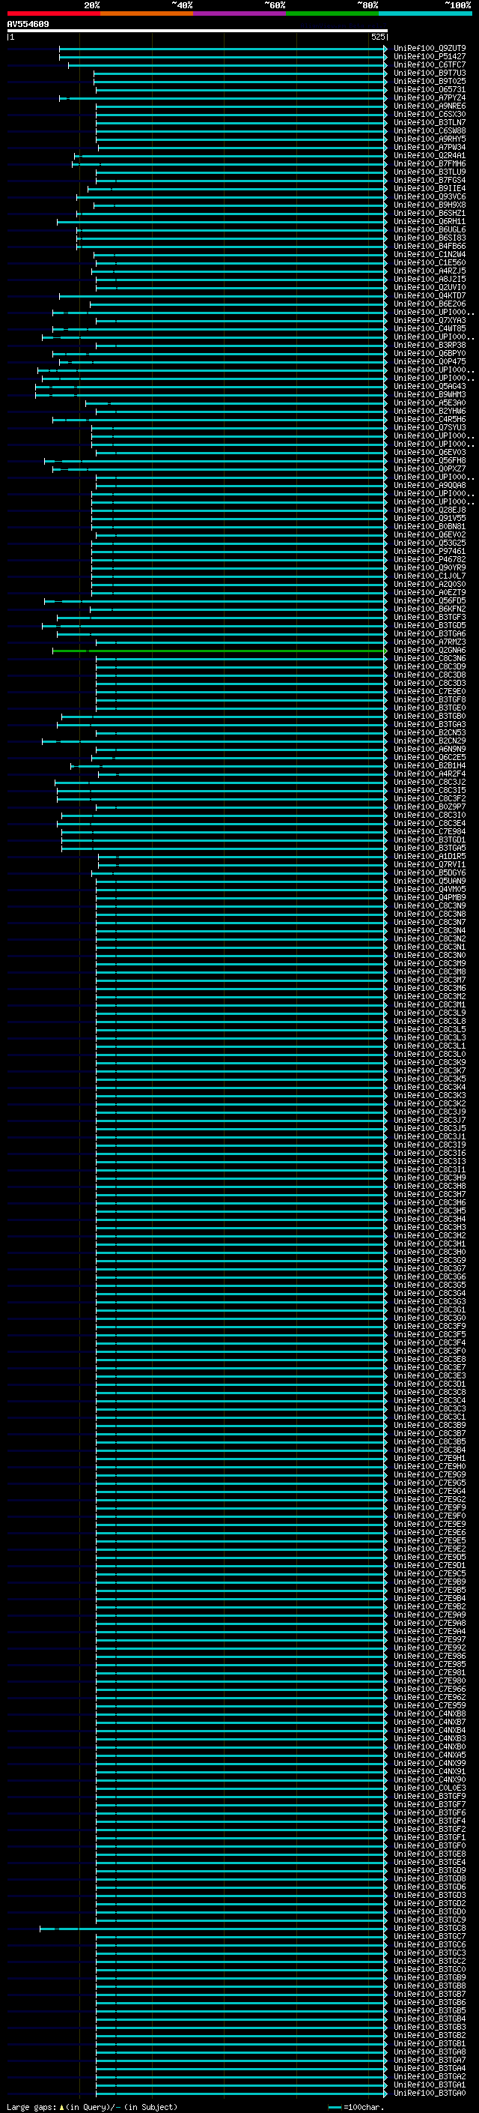Select hit label UniRef100_B0Z9P7
This screenshot has height=2113, width=479.
pos(430,807)
